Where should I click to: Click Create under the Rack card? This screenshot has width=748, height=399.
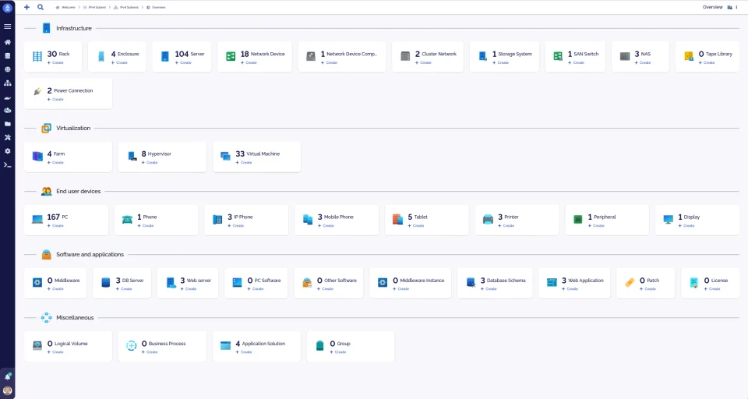tap(55, 62)
